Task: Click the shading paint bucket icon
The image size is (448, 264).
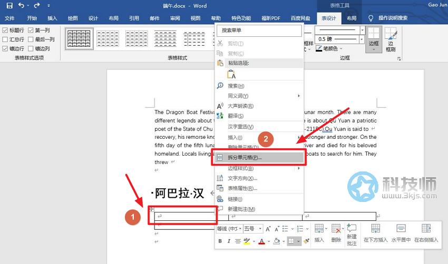Action: click(x=277, y=241)
